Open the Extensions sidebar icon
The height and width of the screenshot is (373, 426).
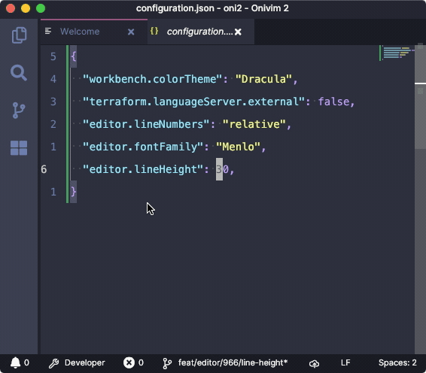[x=19, y=148]
